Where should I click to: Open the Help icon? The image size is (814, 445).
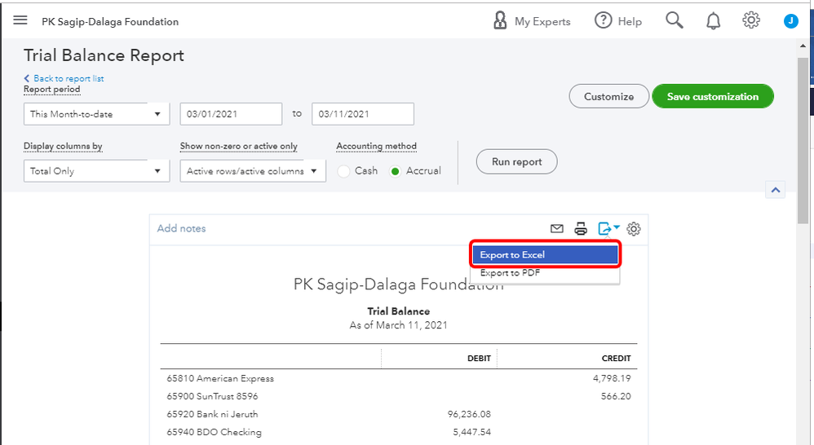click(x=604, y=21)
